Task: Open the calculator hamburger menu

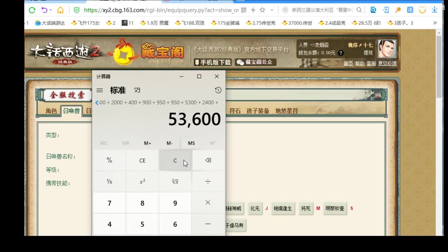Action: click(x=100, y=90)
